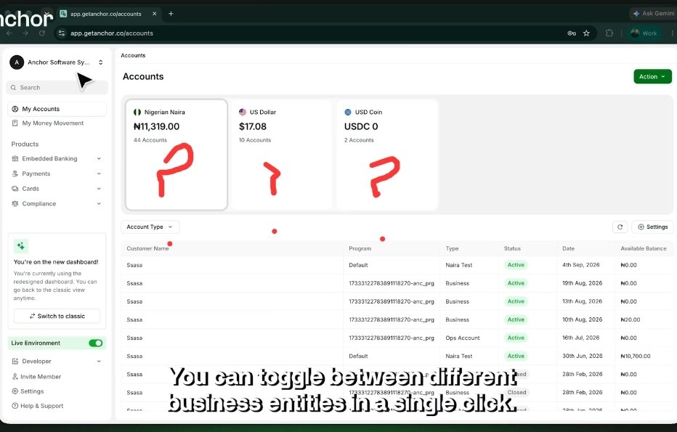Open the Account Type filter dropdown
This screenshot has height=432, width=677.
pos(150,227)
